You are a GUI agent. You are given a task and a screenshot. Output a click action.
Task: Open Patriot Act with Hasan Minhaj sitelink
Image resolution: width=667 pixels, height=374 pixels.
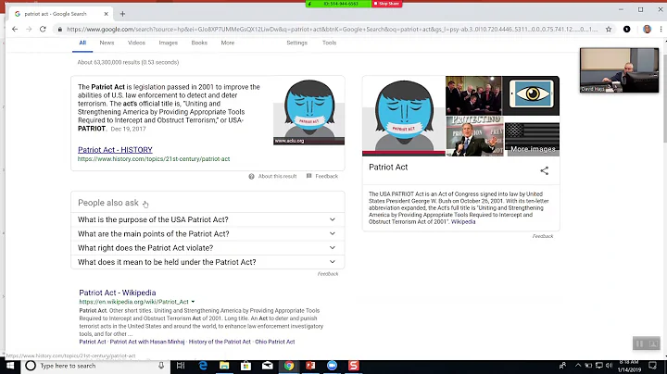(147, 342)
